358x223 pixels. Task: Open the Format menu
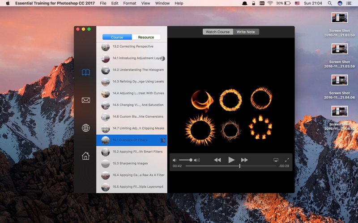(129, 3)
